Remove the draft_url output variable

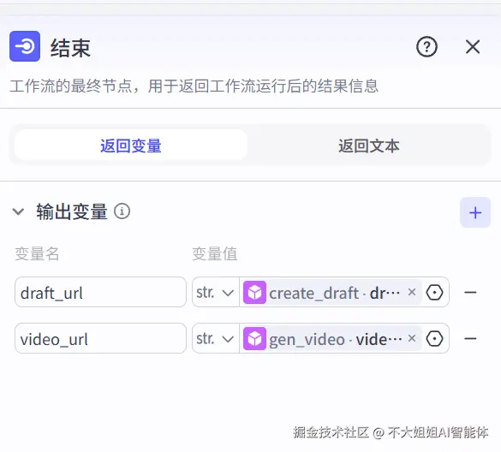pos(470,292)
